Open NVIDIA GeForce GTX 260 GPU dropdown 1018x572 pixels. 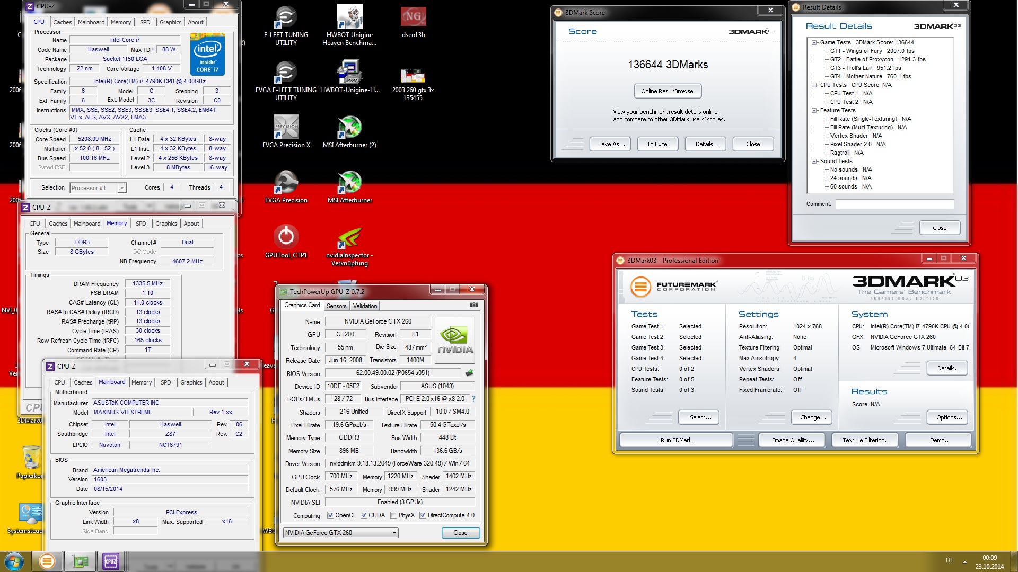tap(340, 533)
